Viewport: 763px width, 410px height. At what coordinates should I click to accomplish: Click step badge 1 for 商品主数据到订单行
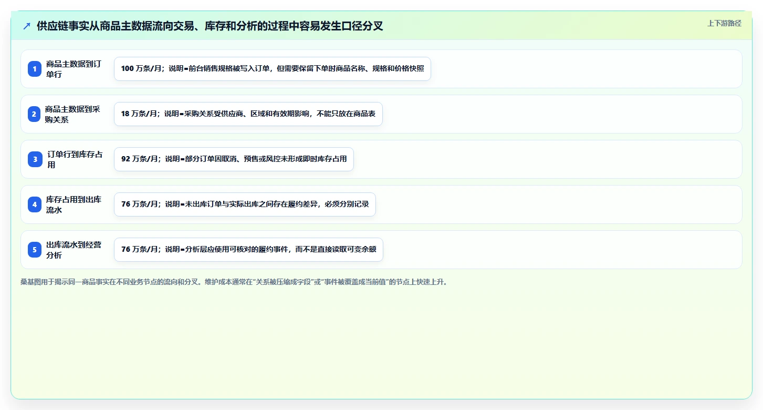[x=35, y=69]
